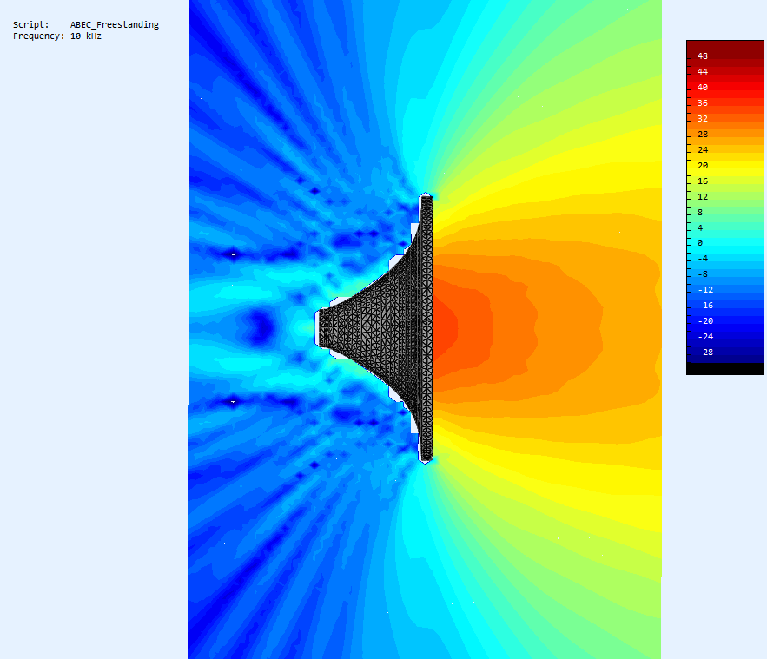767x659 pixels.
Task: Click the "Script:" label
Action: [30, 24]
